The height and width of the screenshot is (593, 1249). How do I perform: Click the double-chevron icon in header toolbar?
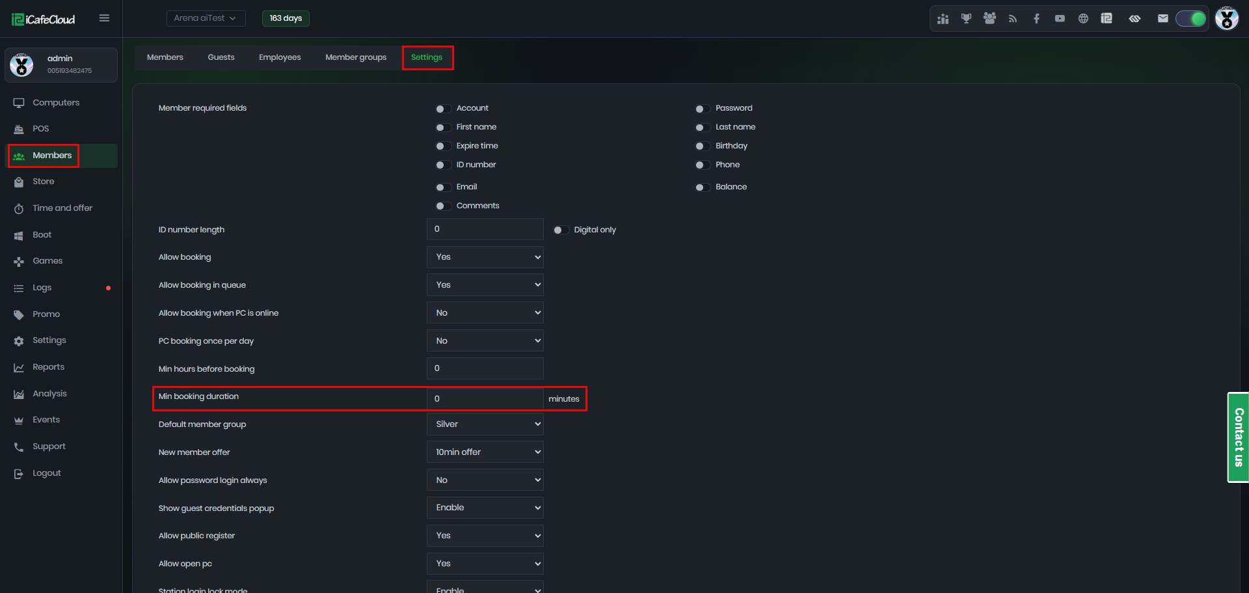1135,19
